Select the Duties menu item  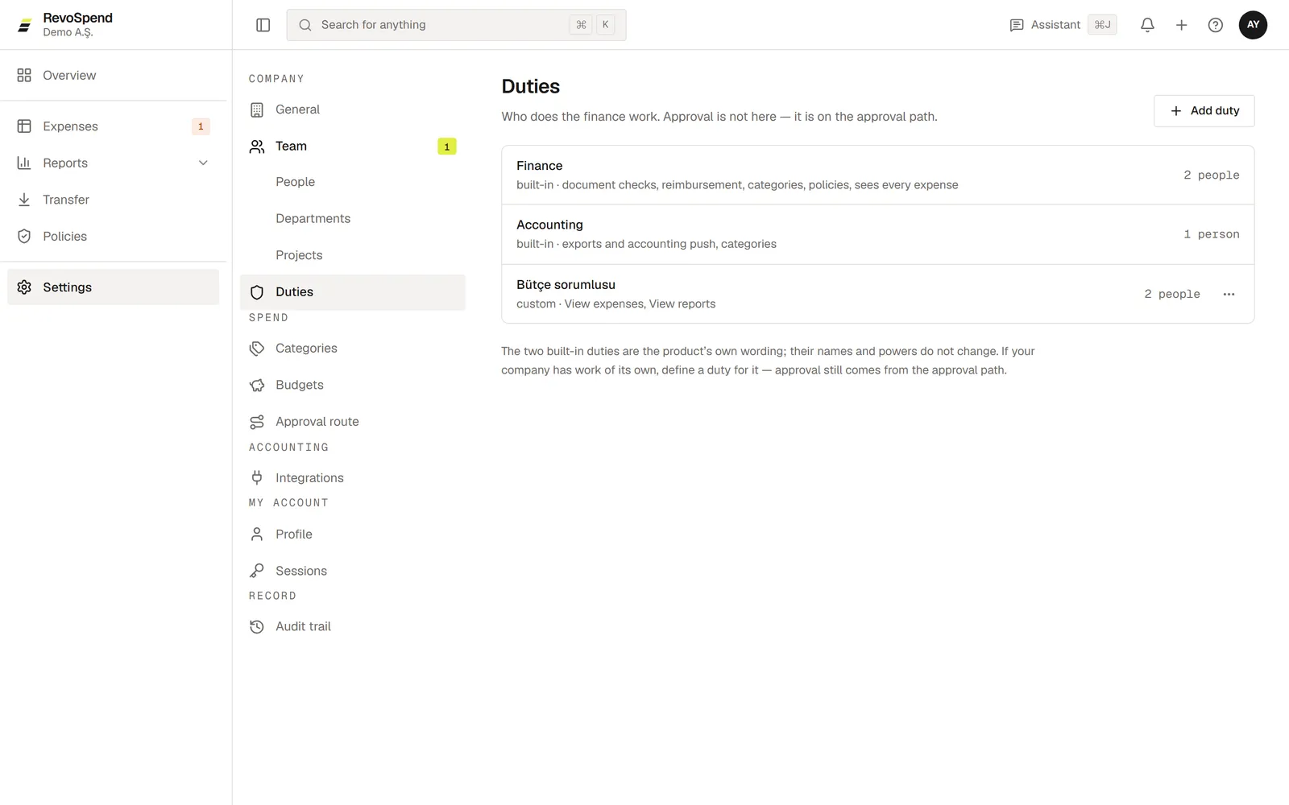[353, 292]
